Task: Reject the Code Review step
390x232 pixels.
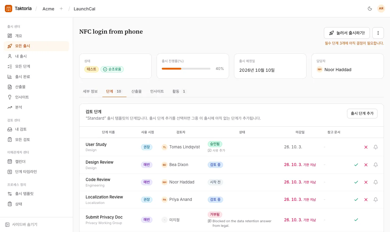Action: [x=366, y=182]
